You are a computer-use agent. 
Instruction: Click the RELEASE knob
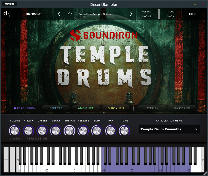83,131
